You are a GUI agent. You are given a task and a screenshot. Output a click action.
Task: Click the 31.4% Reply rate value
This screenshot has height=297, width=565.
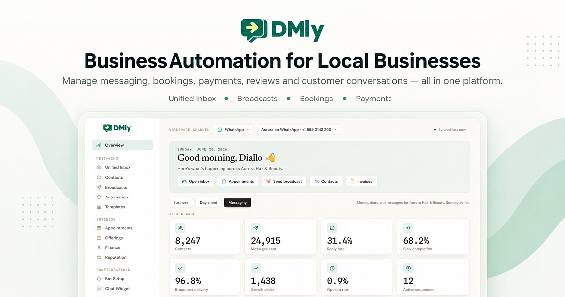coord(340,241)
